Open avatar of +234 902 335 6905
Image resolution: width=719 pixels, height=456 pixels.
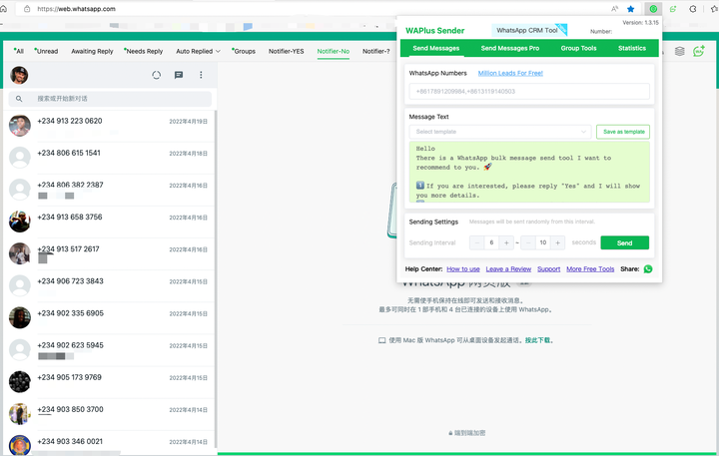coord(20,318)
